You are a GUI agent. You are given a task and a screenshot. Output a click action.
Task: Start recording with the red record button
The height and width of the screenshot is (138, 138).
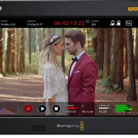[x=28, y=109]
